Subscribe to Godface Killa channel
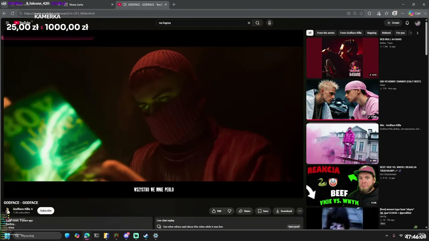 (x=46, y=211)
